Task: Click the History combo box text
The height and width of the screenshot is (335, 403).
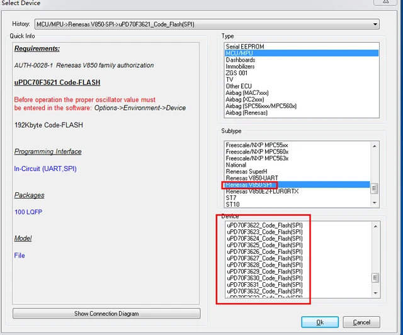Action: click(115, 25)
